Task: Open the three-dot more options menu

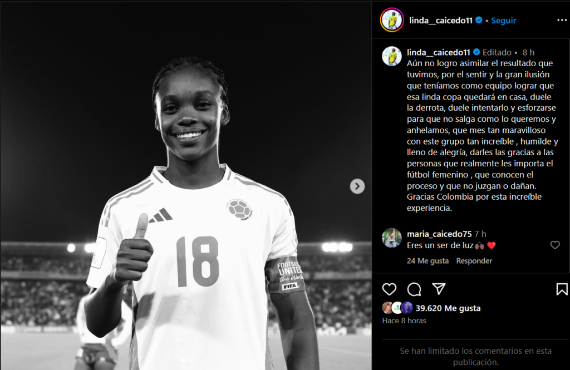Action: 562,20
